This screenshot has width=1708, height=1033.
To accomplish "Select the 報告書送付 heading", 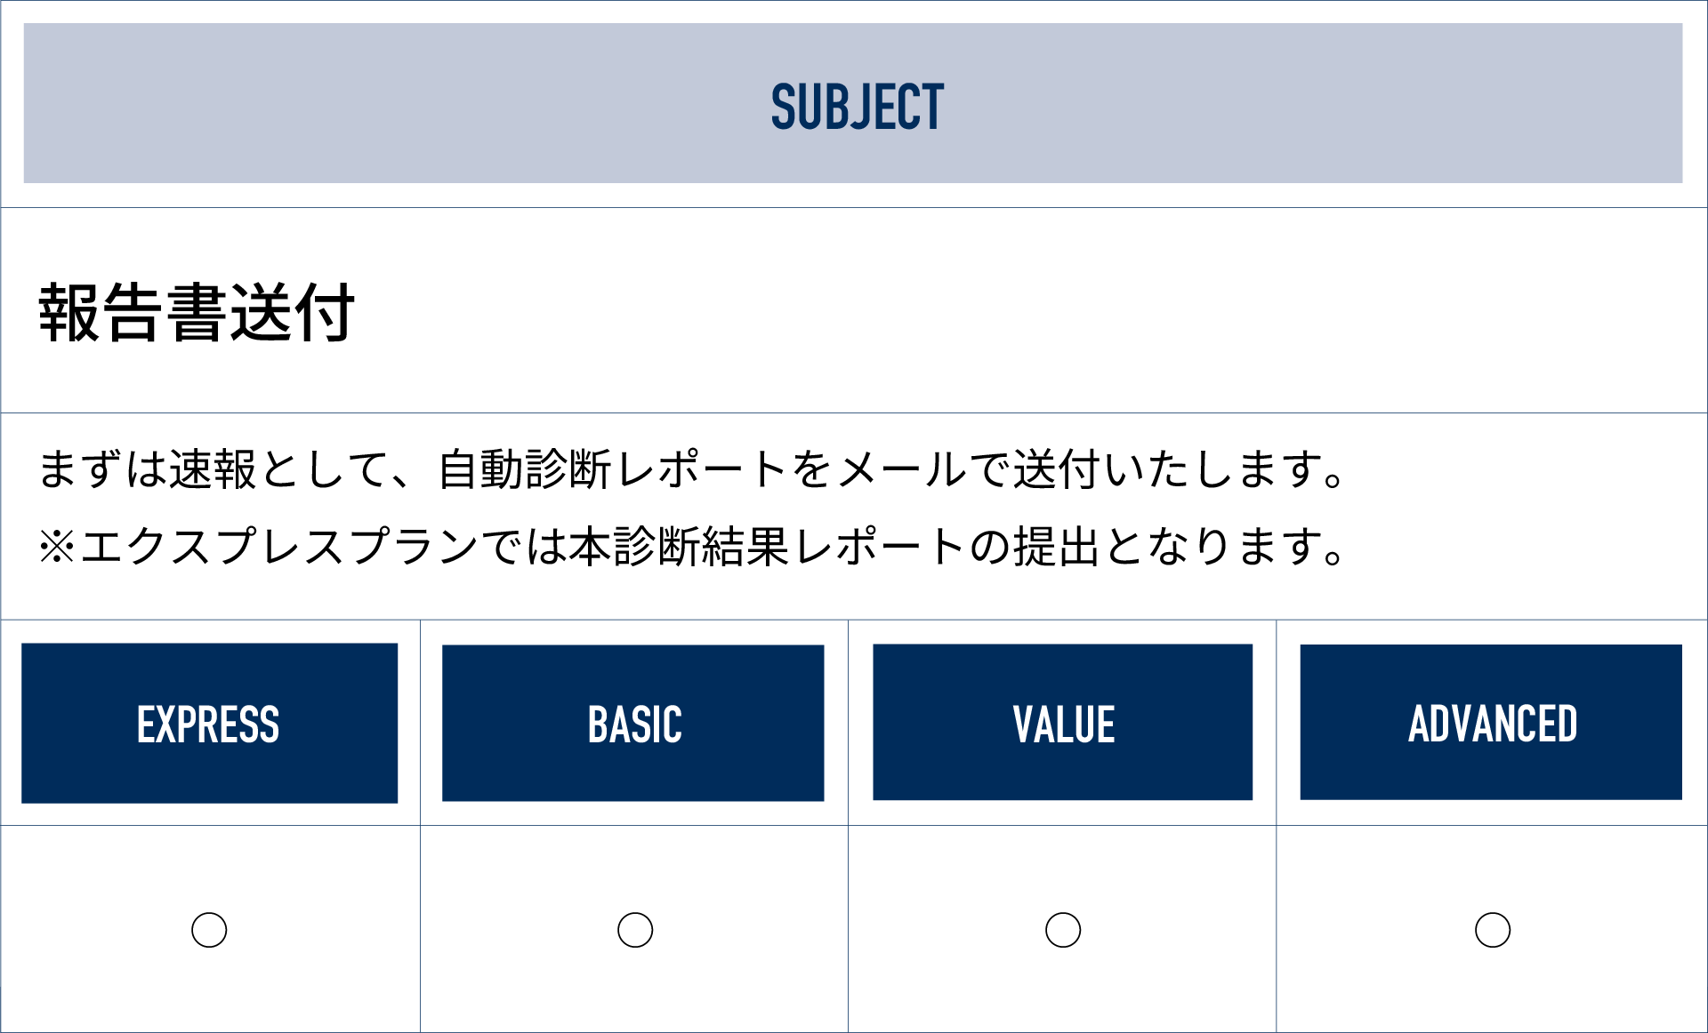I will pos(197,312).
